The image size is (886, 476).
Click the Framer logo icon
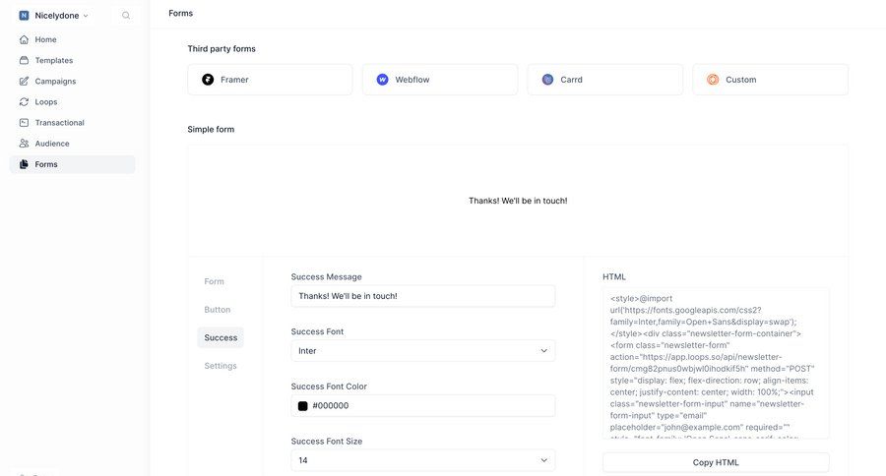(208, 80)
